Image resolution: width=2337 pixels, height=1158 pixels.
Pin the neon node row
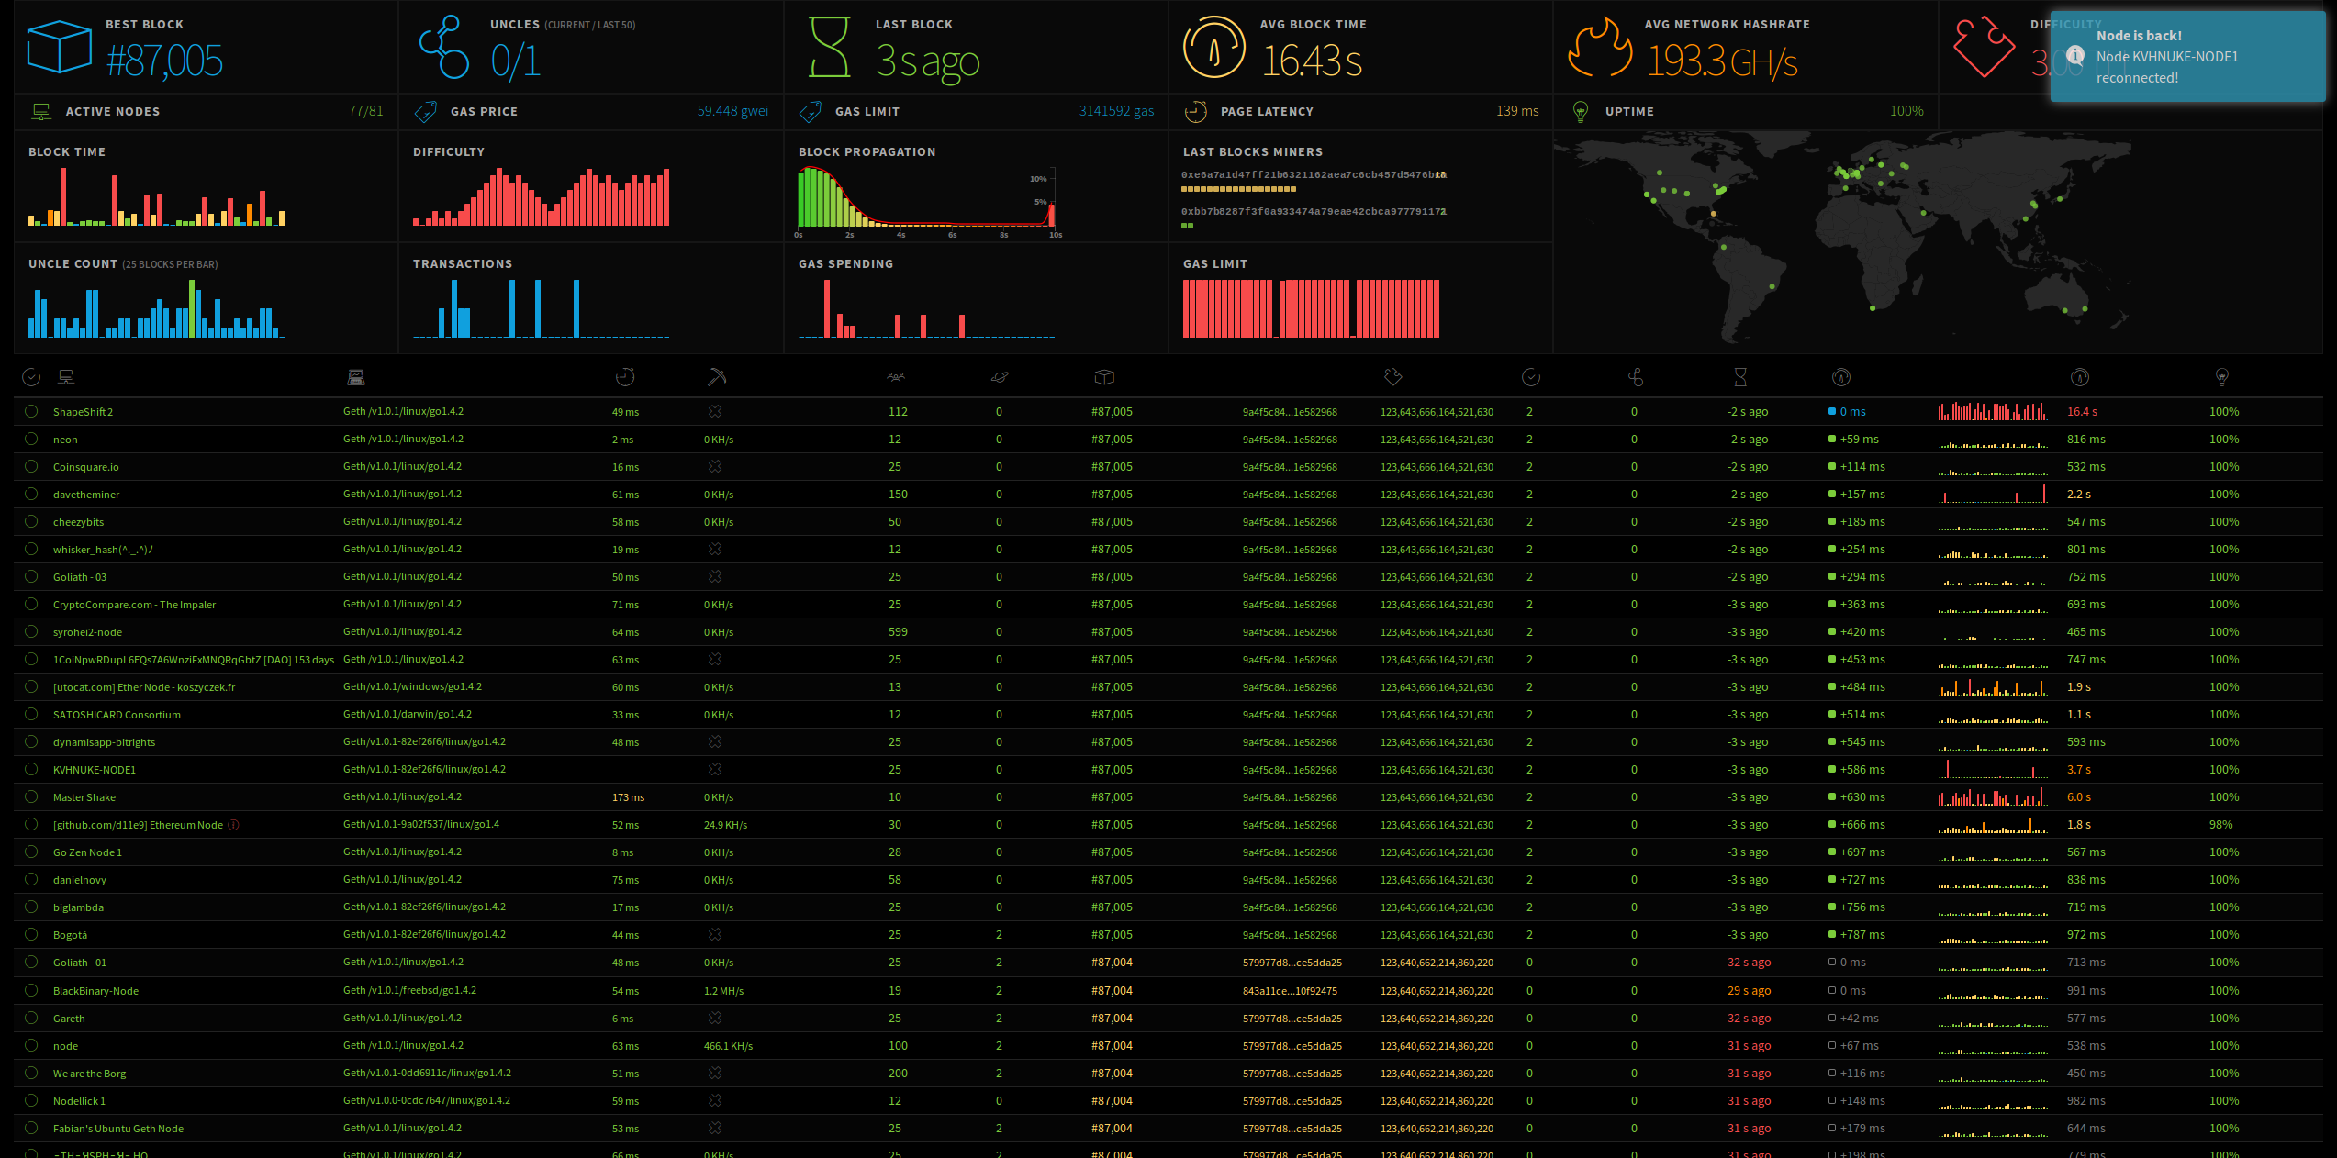(31, 439)
